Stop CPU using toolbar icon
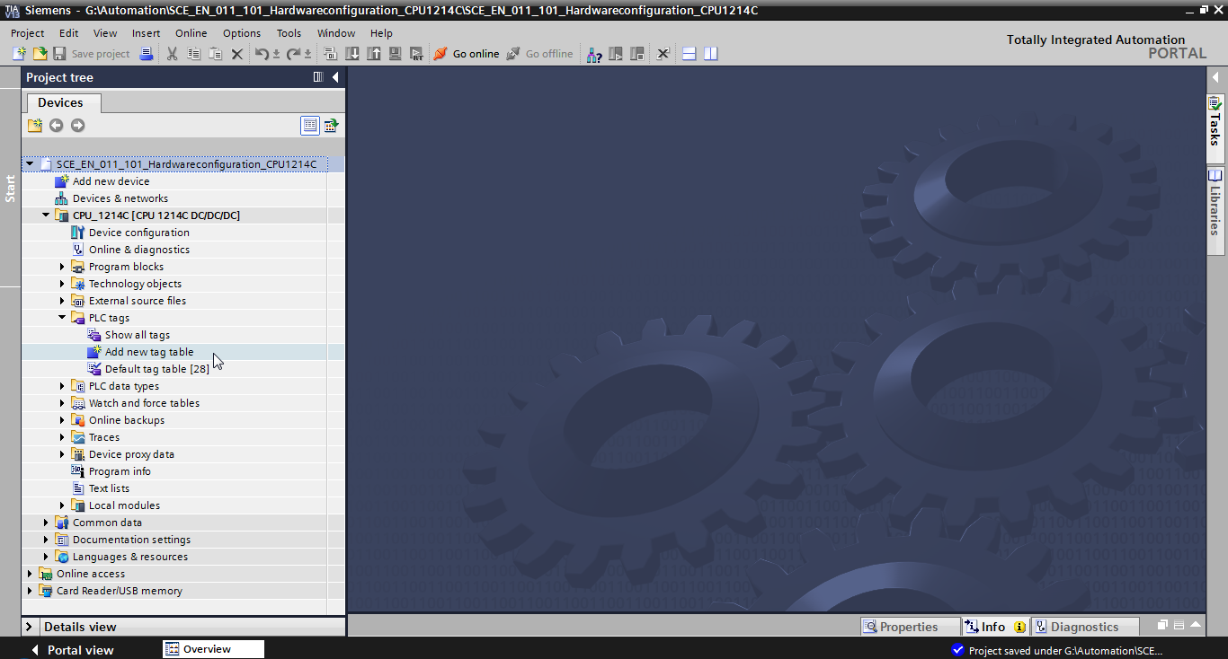The image size is (1228, 659). pos(637,54)
